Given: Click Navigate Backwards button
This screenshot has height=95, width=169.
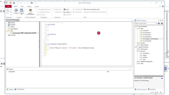Looking at the screenshot, I should tap(44, 9).
